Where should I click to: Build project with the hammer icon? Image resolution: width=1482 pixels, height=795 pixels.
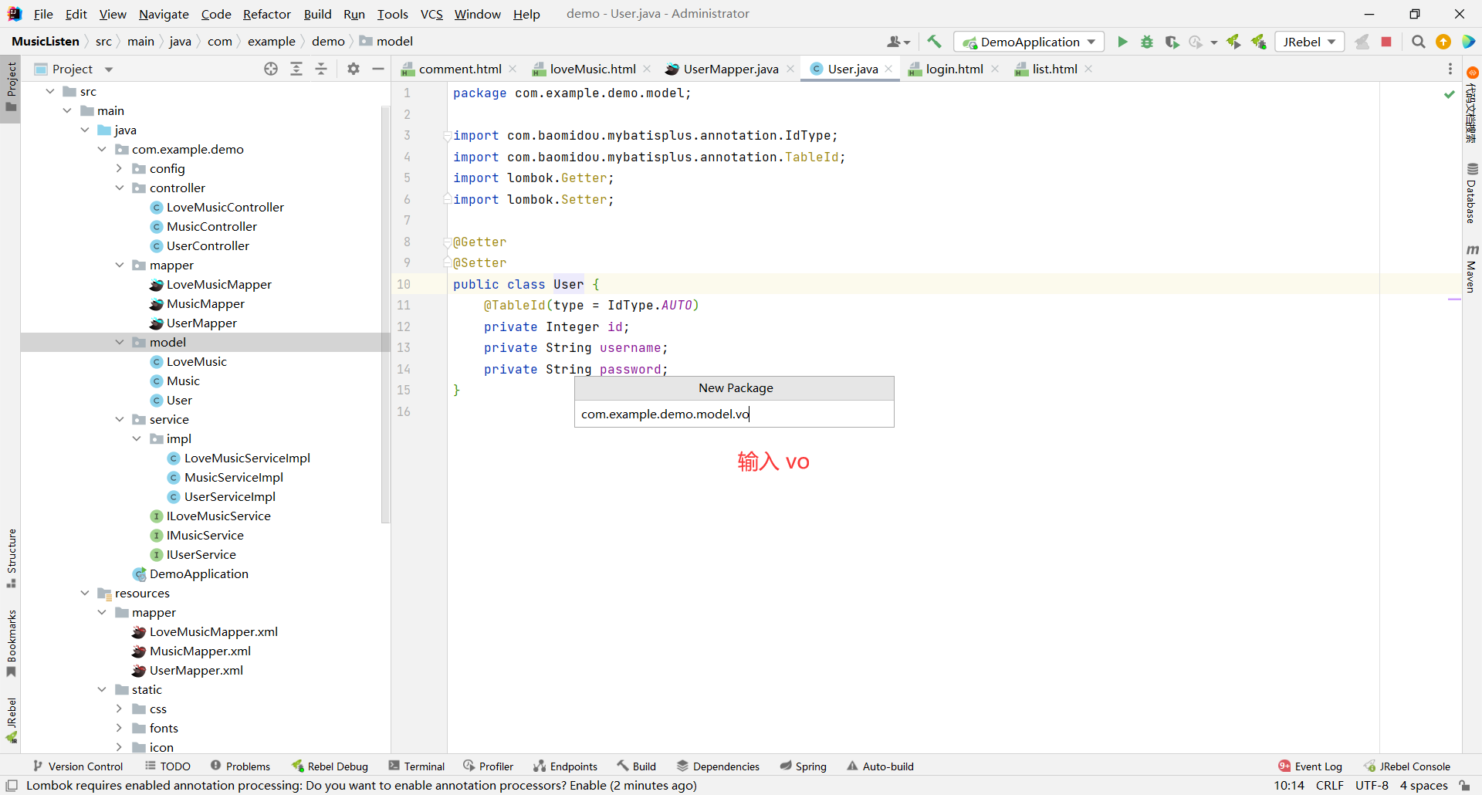tap(934, 42)
